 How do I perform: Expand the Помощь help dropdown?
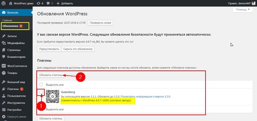click(243, 10)
